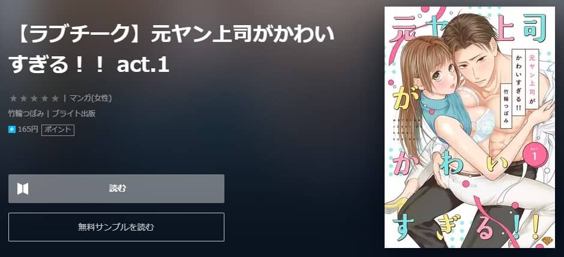Select the fourth rating star
564x257 pixels.
44,98
